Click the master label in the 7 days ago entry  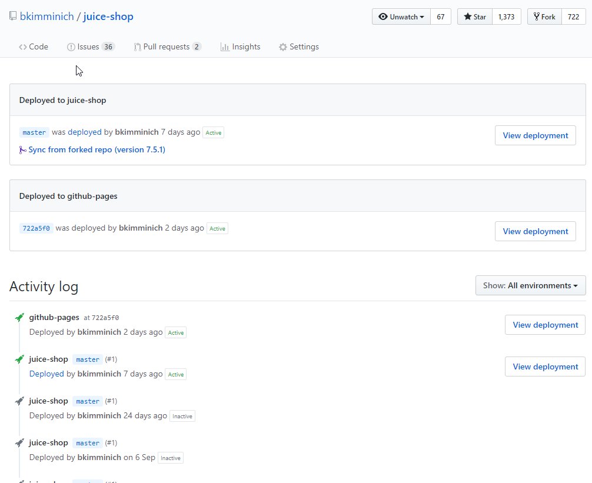pos(88,359)
